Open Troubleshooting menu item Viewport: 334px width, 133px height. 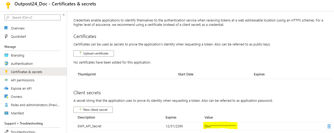pyautogui.click(x=23, y=131)
